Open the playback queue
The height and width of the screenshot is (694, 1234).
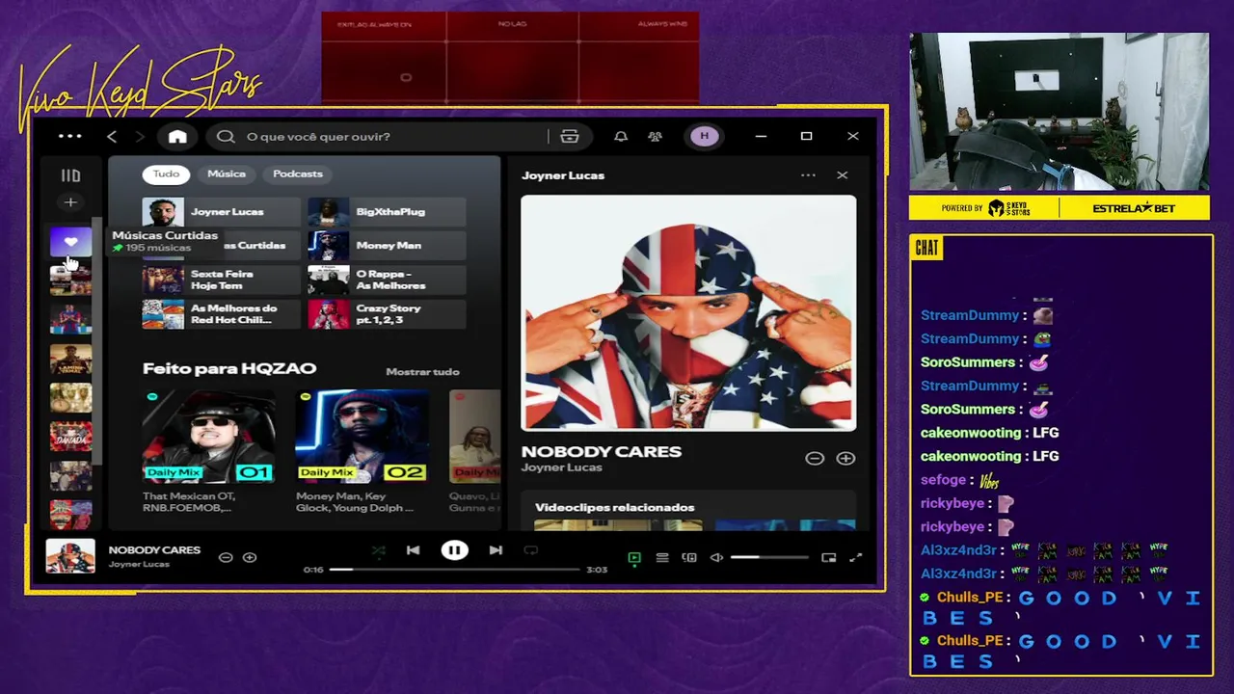point(662,558)
